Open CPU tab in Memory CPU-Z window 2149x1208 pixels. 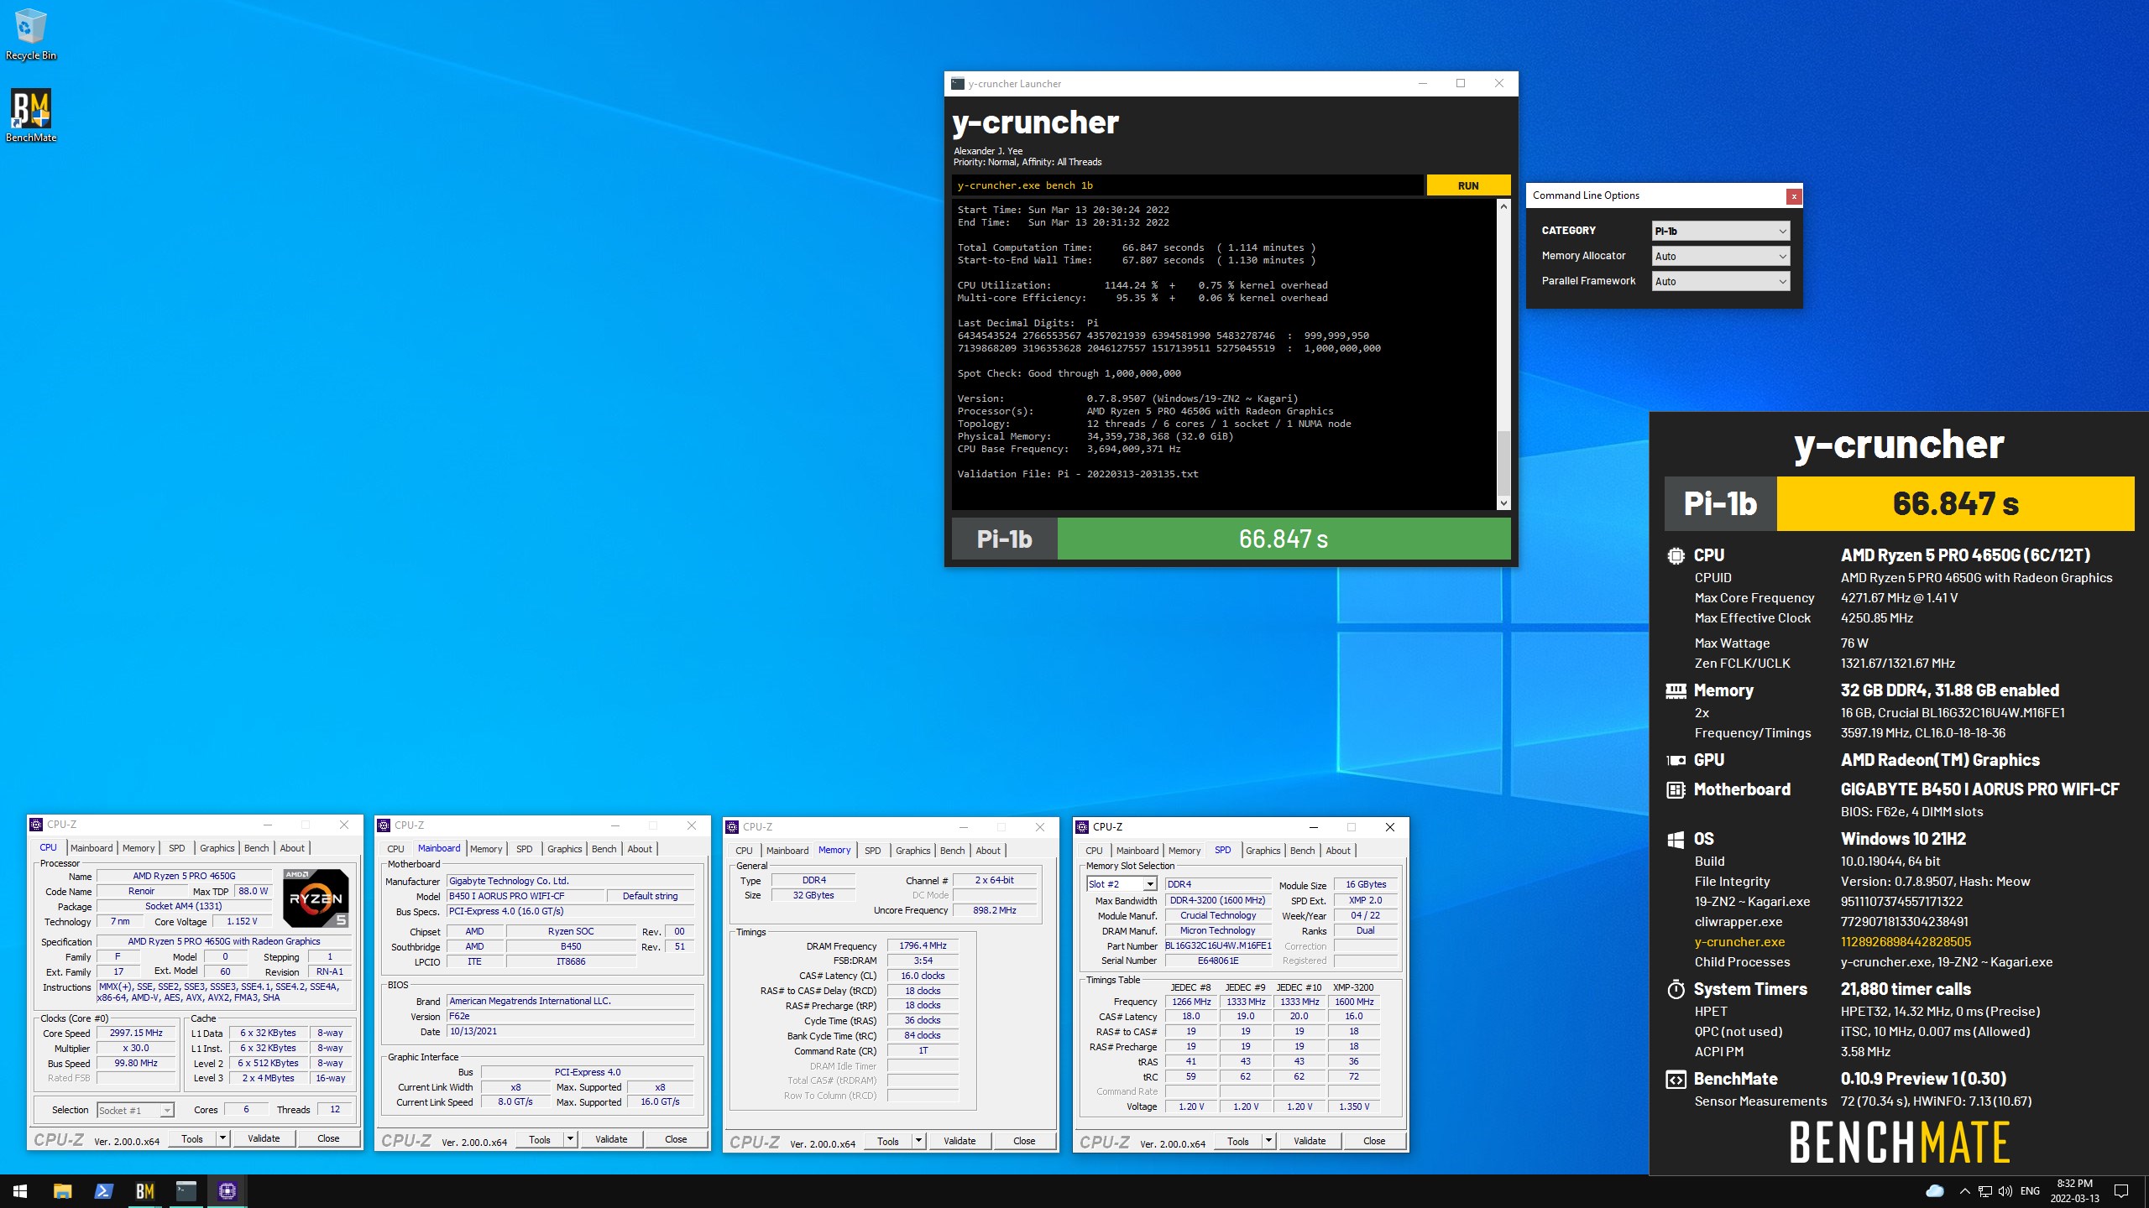click(x=744, y=851)
